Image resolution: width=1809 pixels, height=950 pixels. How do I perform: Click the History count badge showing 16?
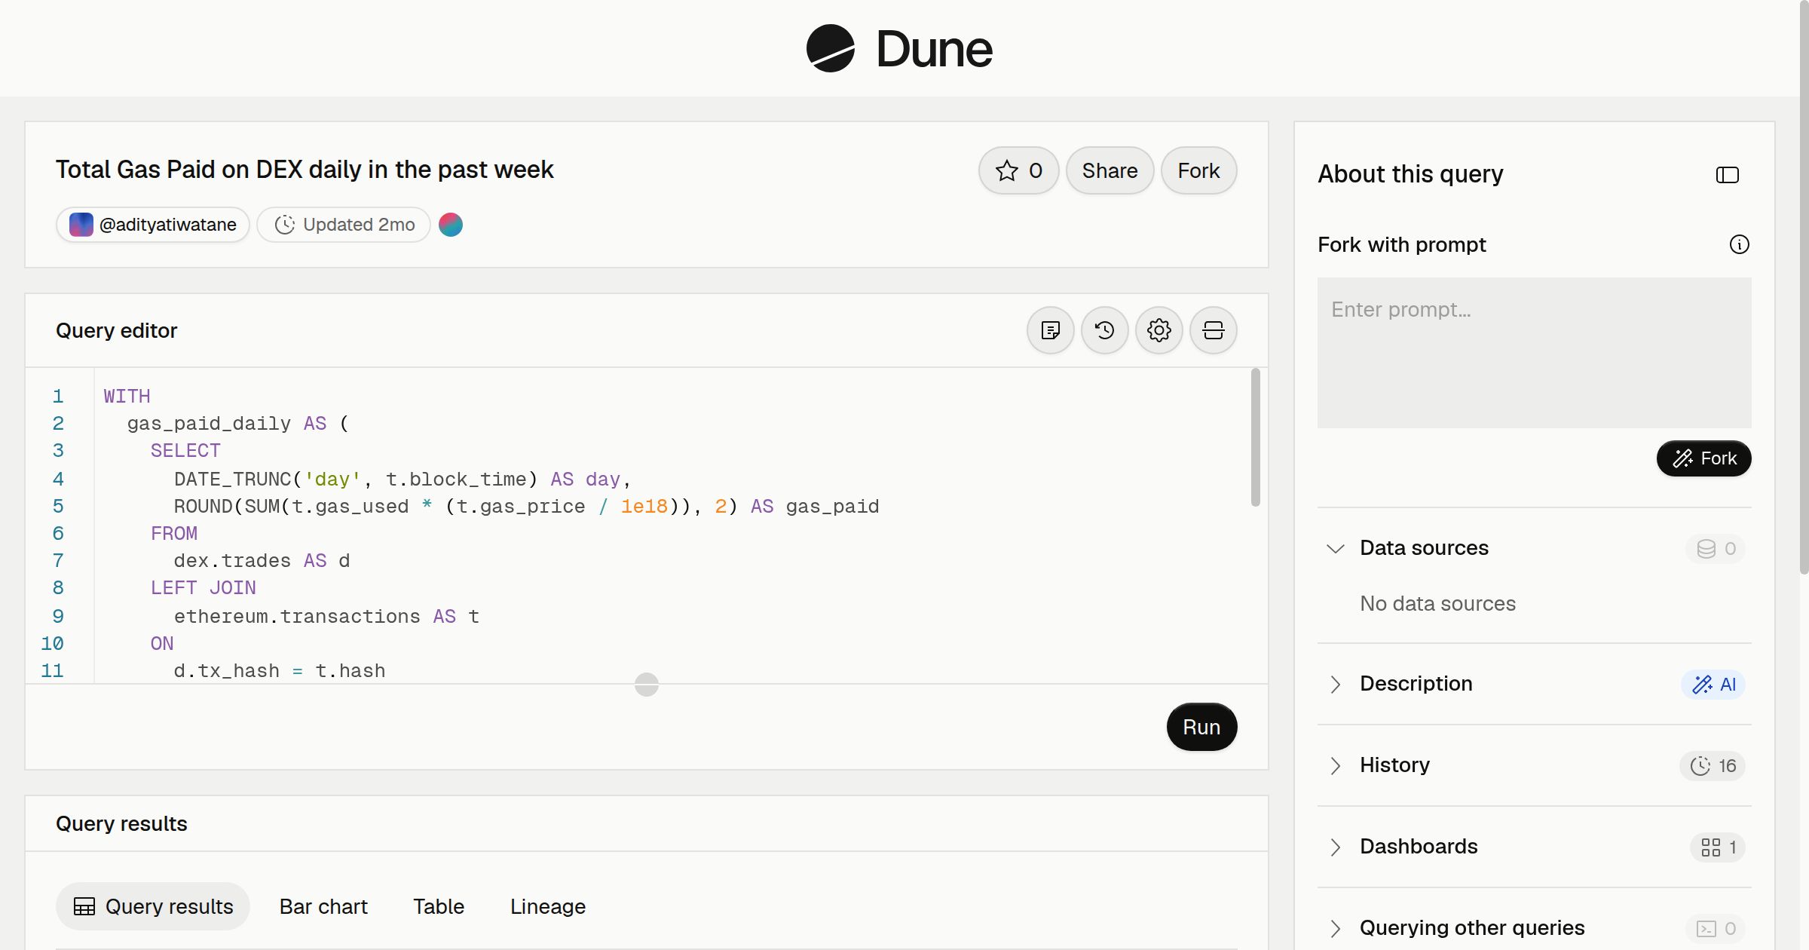point(1713,766)
